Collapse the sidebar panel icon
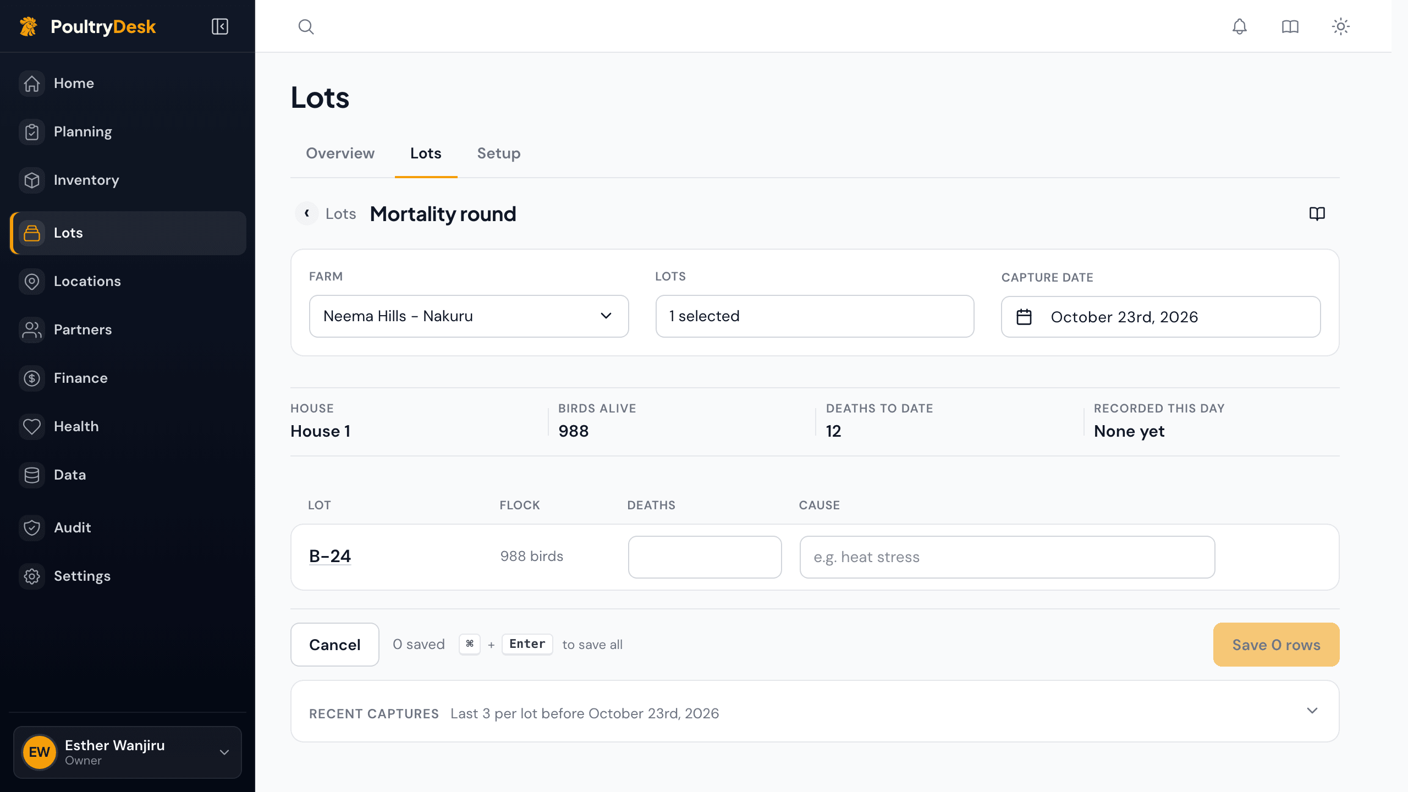 220,26
